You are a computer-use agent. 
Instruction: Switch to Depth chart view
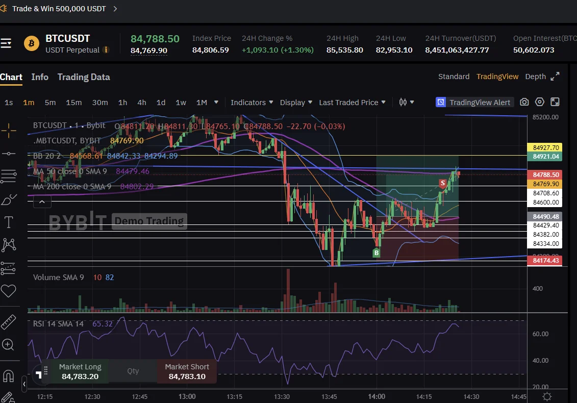[x=535, y=76]
